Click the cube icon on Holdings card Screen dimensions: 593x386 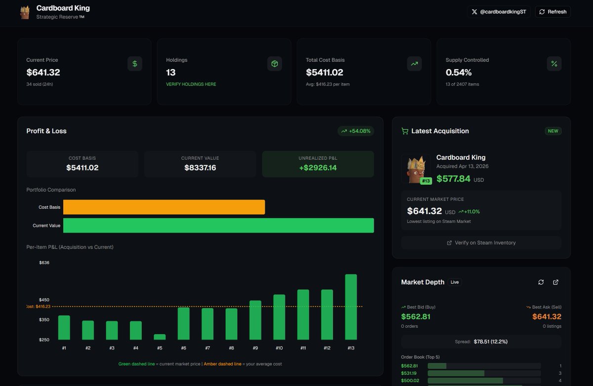coord(275,64)
